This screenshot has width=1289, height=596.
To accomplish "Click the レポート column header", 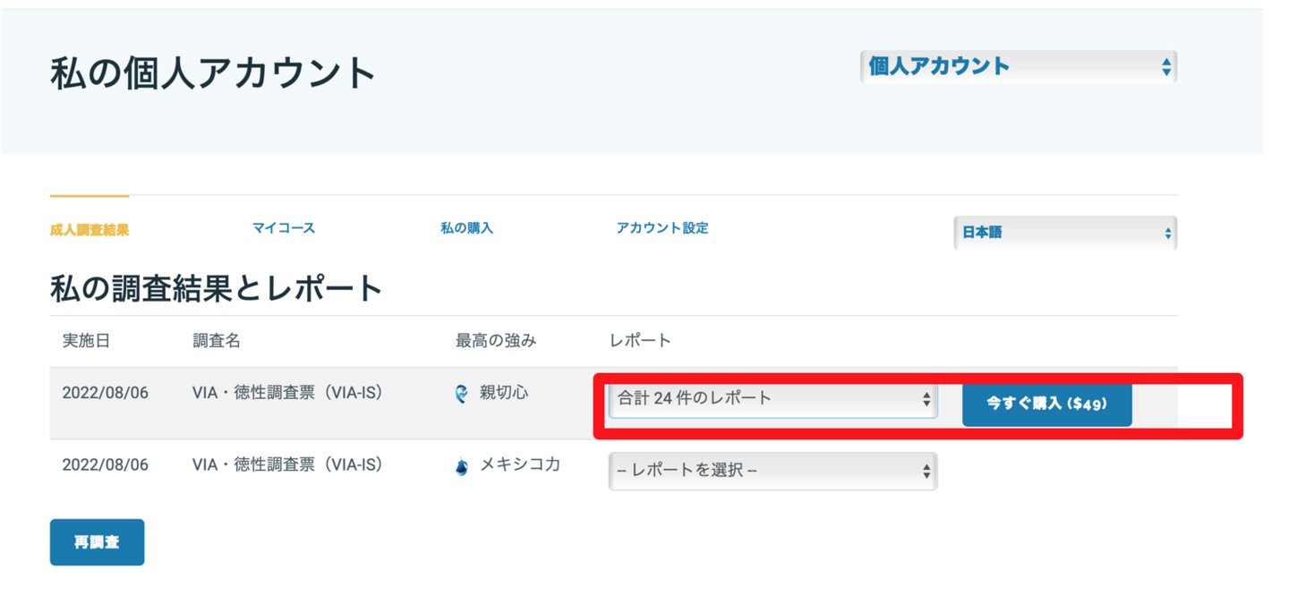I will pyautogui.click(x=640, y=341).
